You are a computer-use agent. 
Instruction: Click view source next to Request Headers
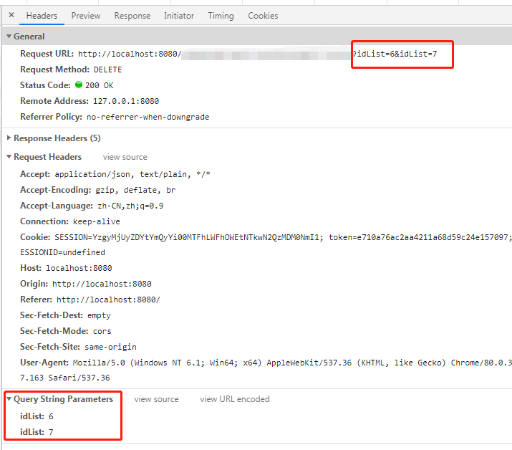pos(125,157)
